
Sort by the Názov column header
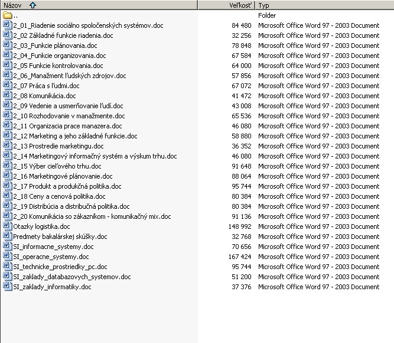(x=99, y=5)
